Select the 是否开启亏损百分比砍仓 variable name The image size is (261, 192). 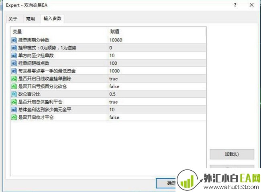tap(43, 87)
